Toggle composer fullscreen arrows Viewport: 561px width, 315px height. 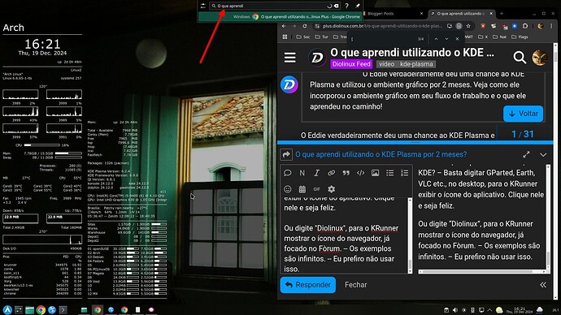[x=526, y=154]
